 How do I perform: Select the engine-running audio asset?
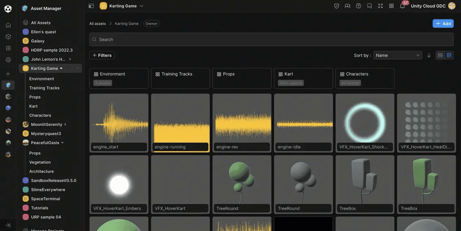[x=180, y=123]
